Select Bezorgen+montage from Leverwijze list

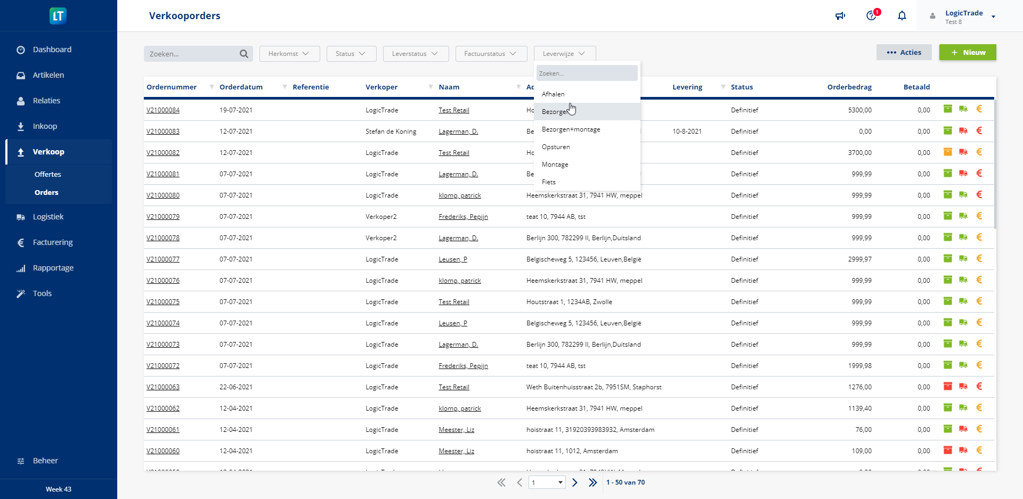pyautogui.click(x=571, y=129)
